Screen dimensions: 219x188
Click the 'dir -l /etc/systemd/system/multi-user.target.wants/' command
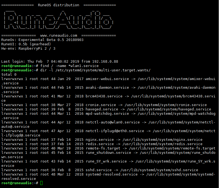[x=95, y=70]
